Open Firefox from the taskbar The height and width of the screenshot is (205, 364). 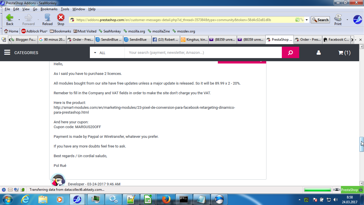pyautogui.click(x=166, y=199)
